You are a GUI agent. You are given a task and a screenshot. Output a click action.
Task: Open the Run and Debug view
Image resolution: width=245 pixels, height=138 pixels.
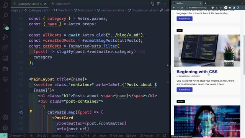(x=5, y=37)
